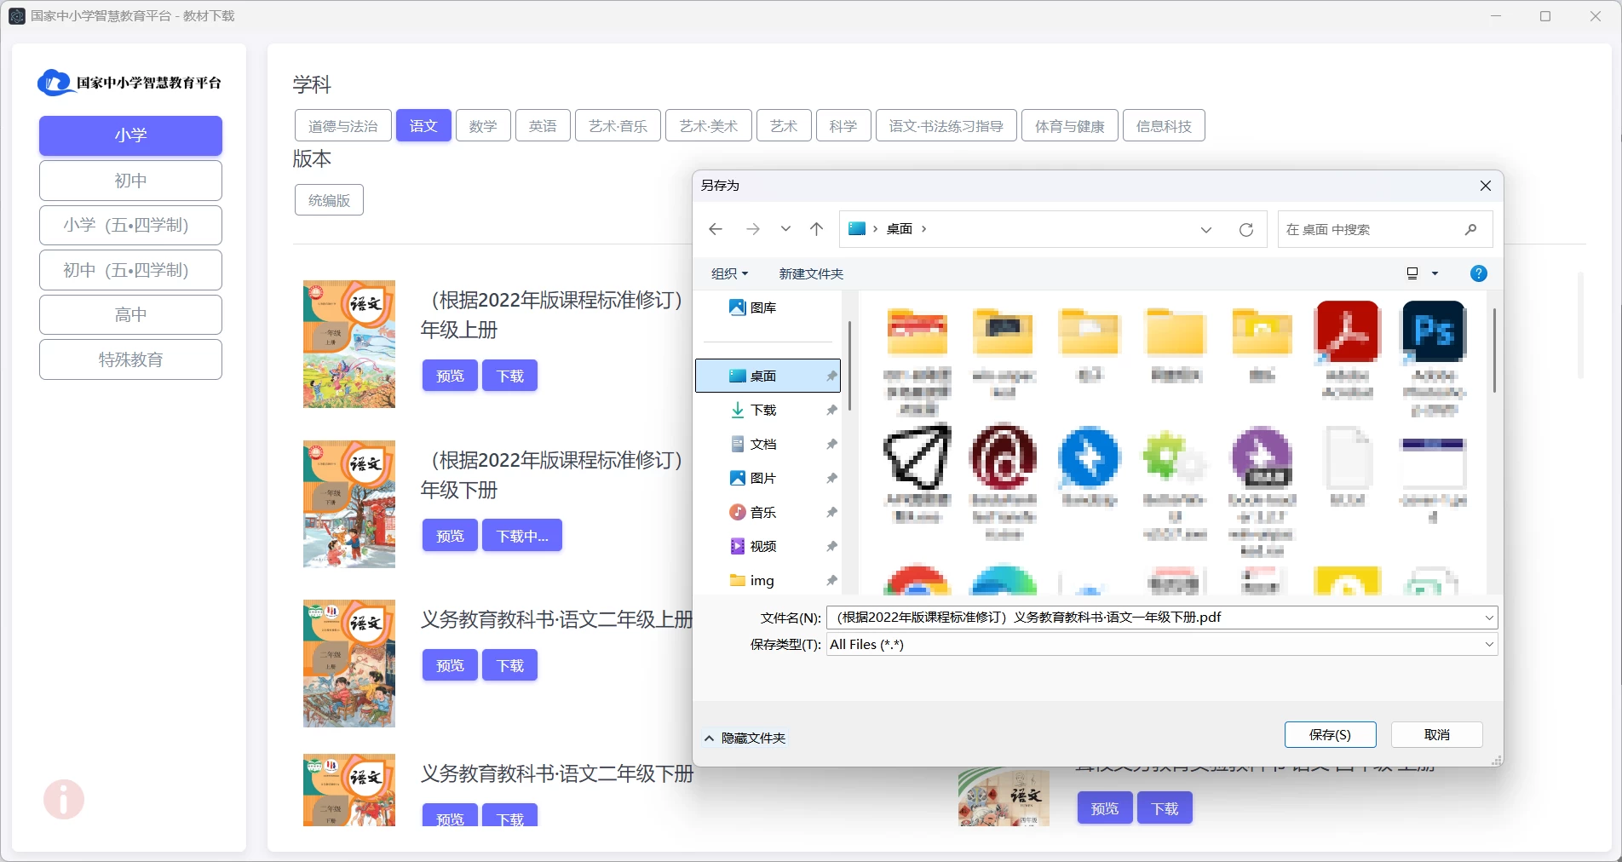Select the 统编版 edition

tap(329, 200)
